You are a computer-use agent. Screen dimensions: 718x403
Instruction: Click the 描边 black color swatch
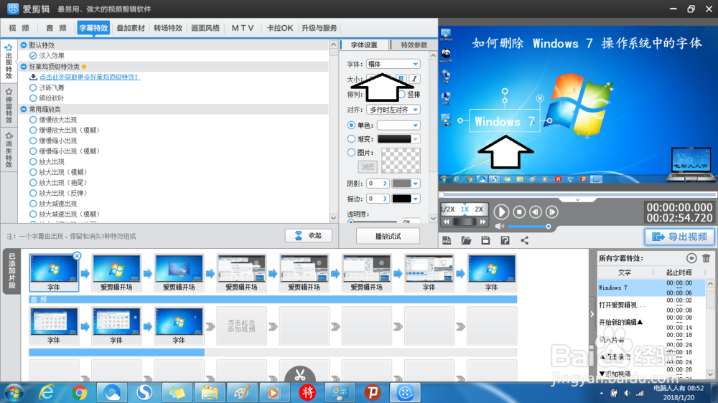pyautogui.click(x=401, y=199)
